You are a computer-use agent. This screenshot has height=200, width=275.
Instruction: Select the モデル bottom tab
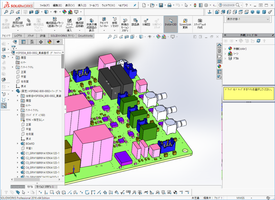point(30,187)
